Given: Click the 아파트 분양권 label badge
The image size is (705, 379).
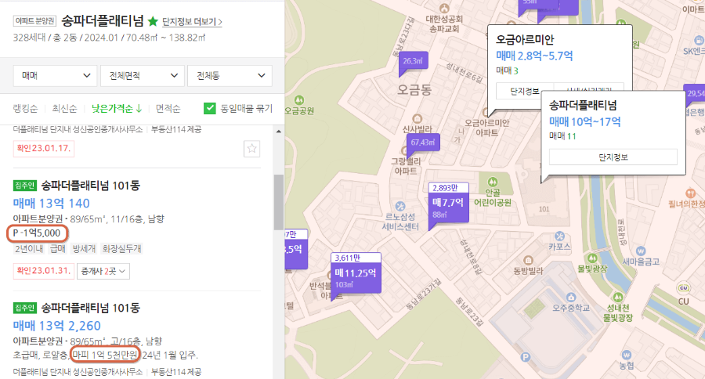Looking at the screenshot, I should coord(34,21).
